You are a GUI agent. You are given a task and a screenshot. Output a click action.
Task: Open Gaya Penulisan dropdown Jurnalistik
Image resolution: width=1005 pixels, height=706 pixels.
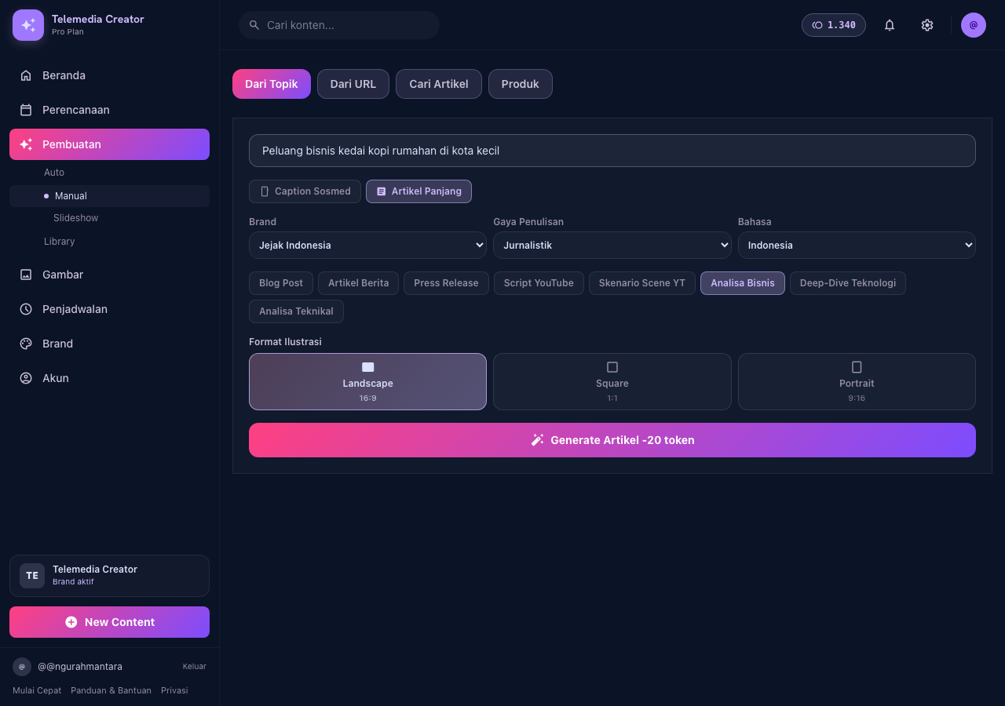[612, 245]
